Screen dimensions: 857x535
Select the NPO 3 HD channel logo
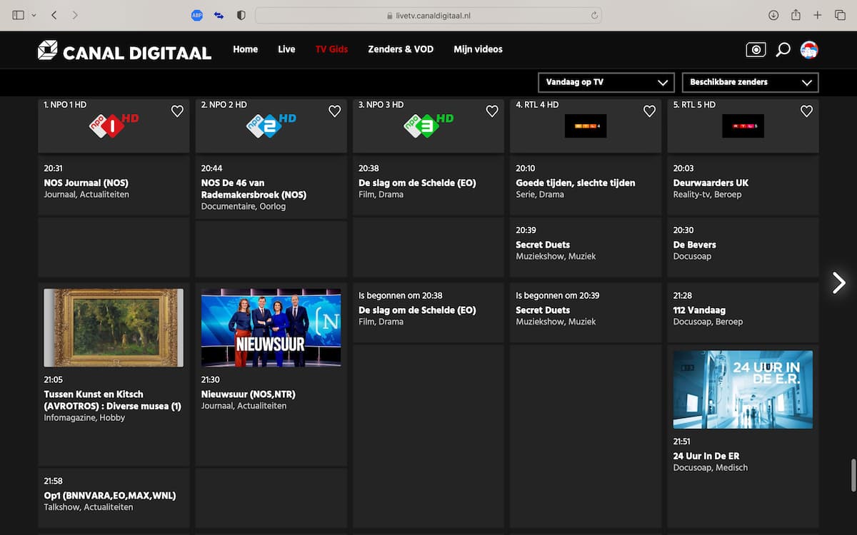tap(428, 126)
